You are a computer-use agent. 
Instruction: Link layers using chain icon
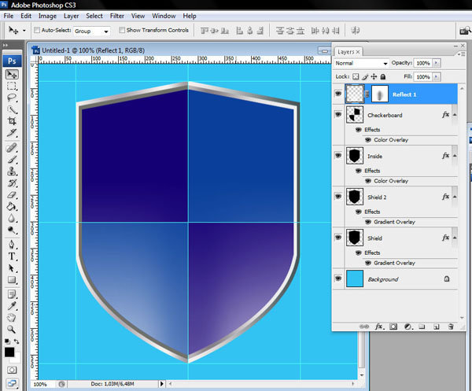tap(364, 326)
